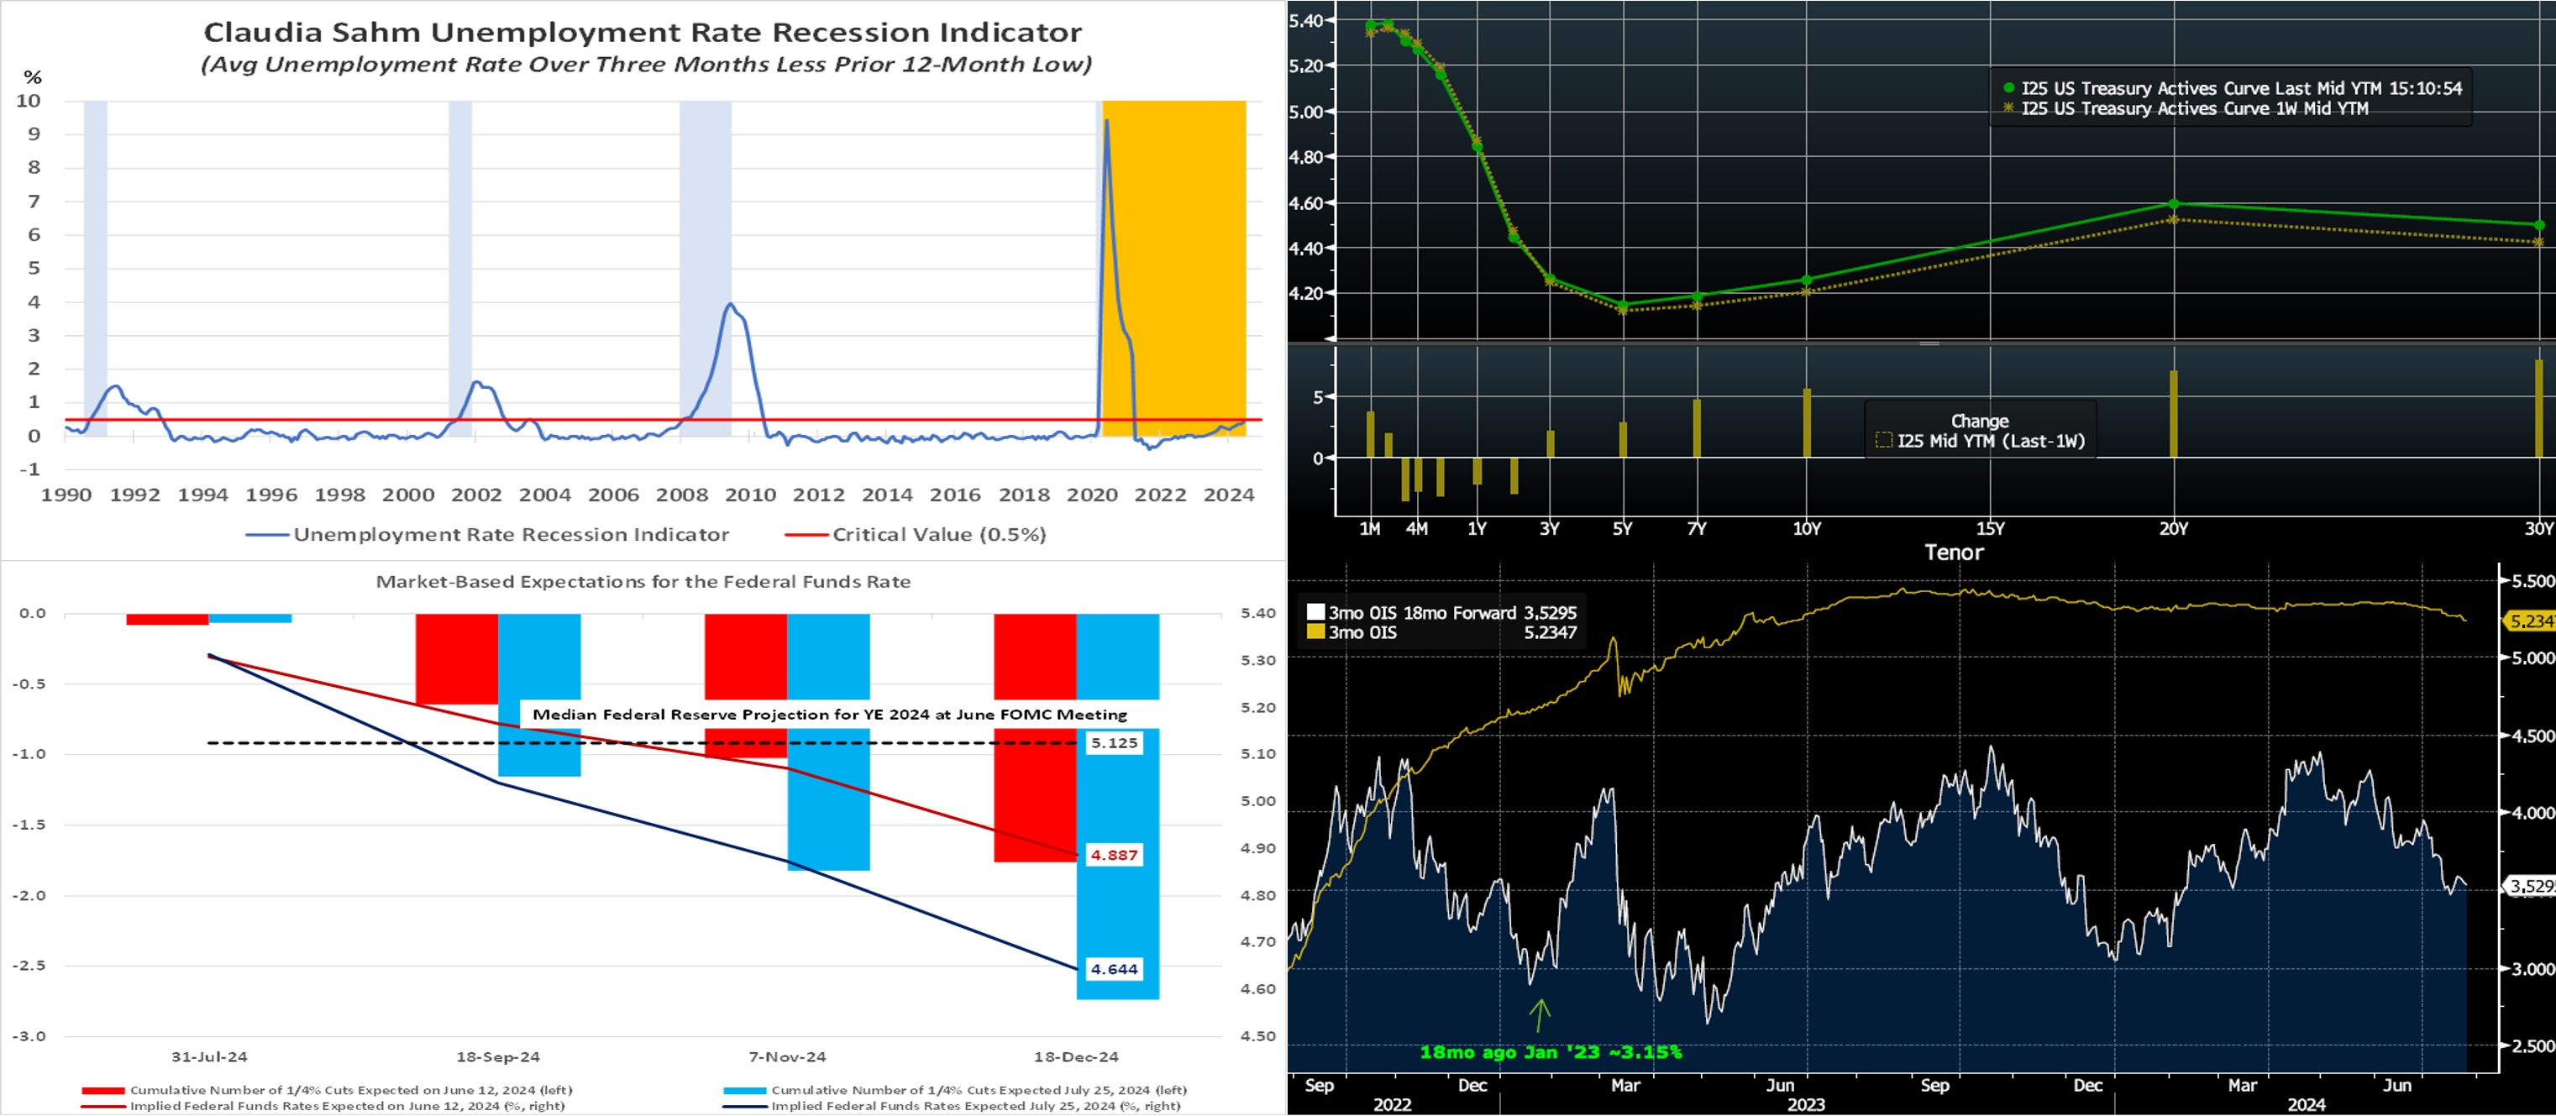Screen dimensions: 2556x1116
Task: Click the yellow 5.234 price tag on right axis
Action: tap(2529, 621)
